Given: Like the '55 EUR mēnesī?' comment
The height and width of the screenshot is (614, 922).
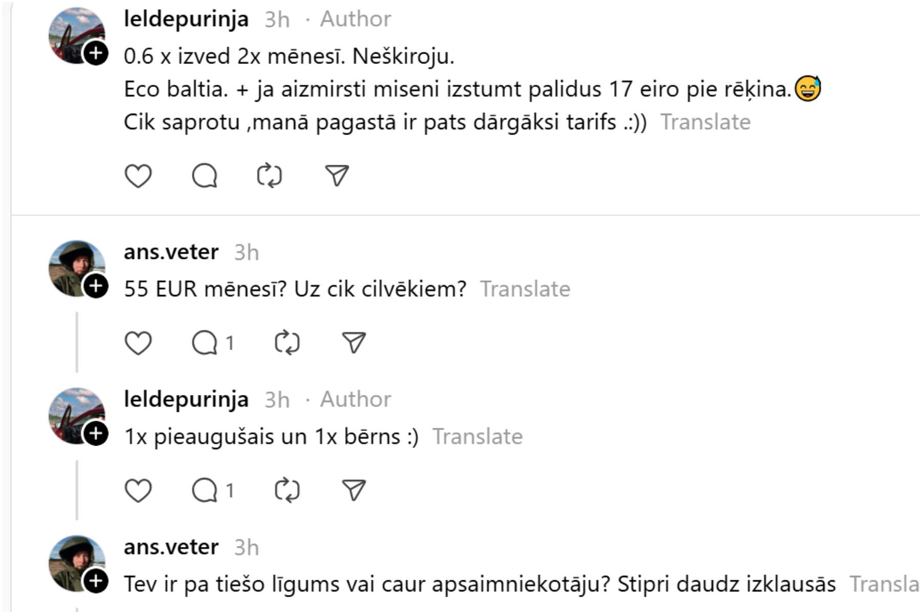Looking at the screenshot, I should [138, 343].
